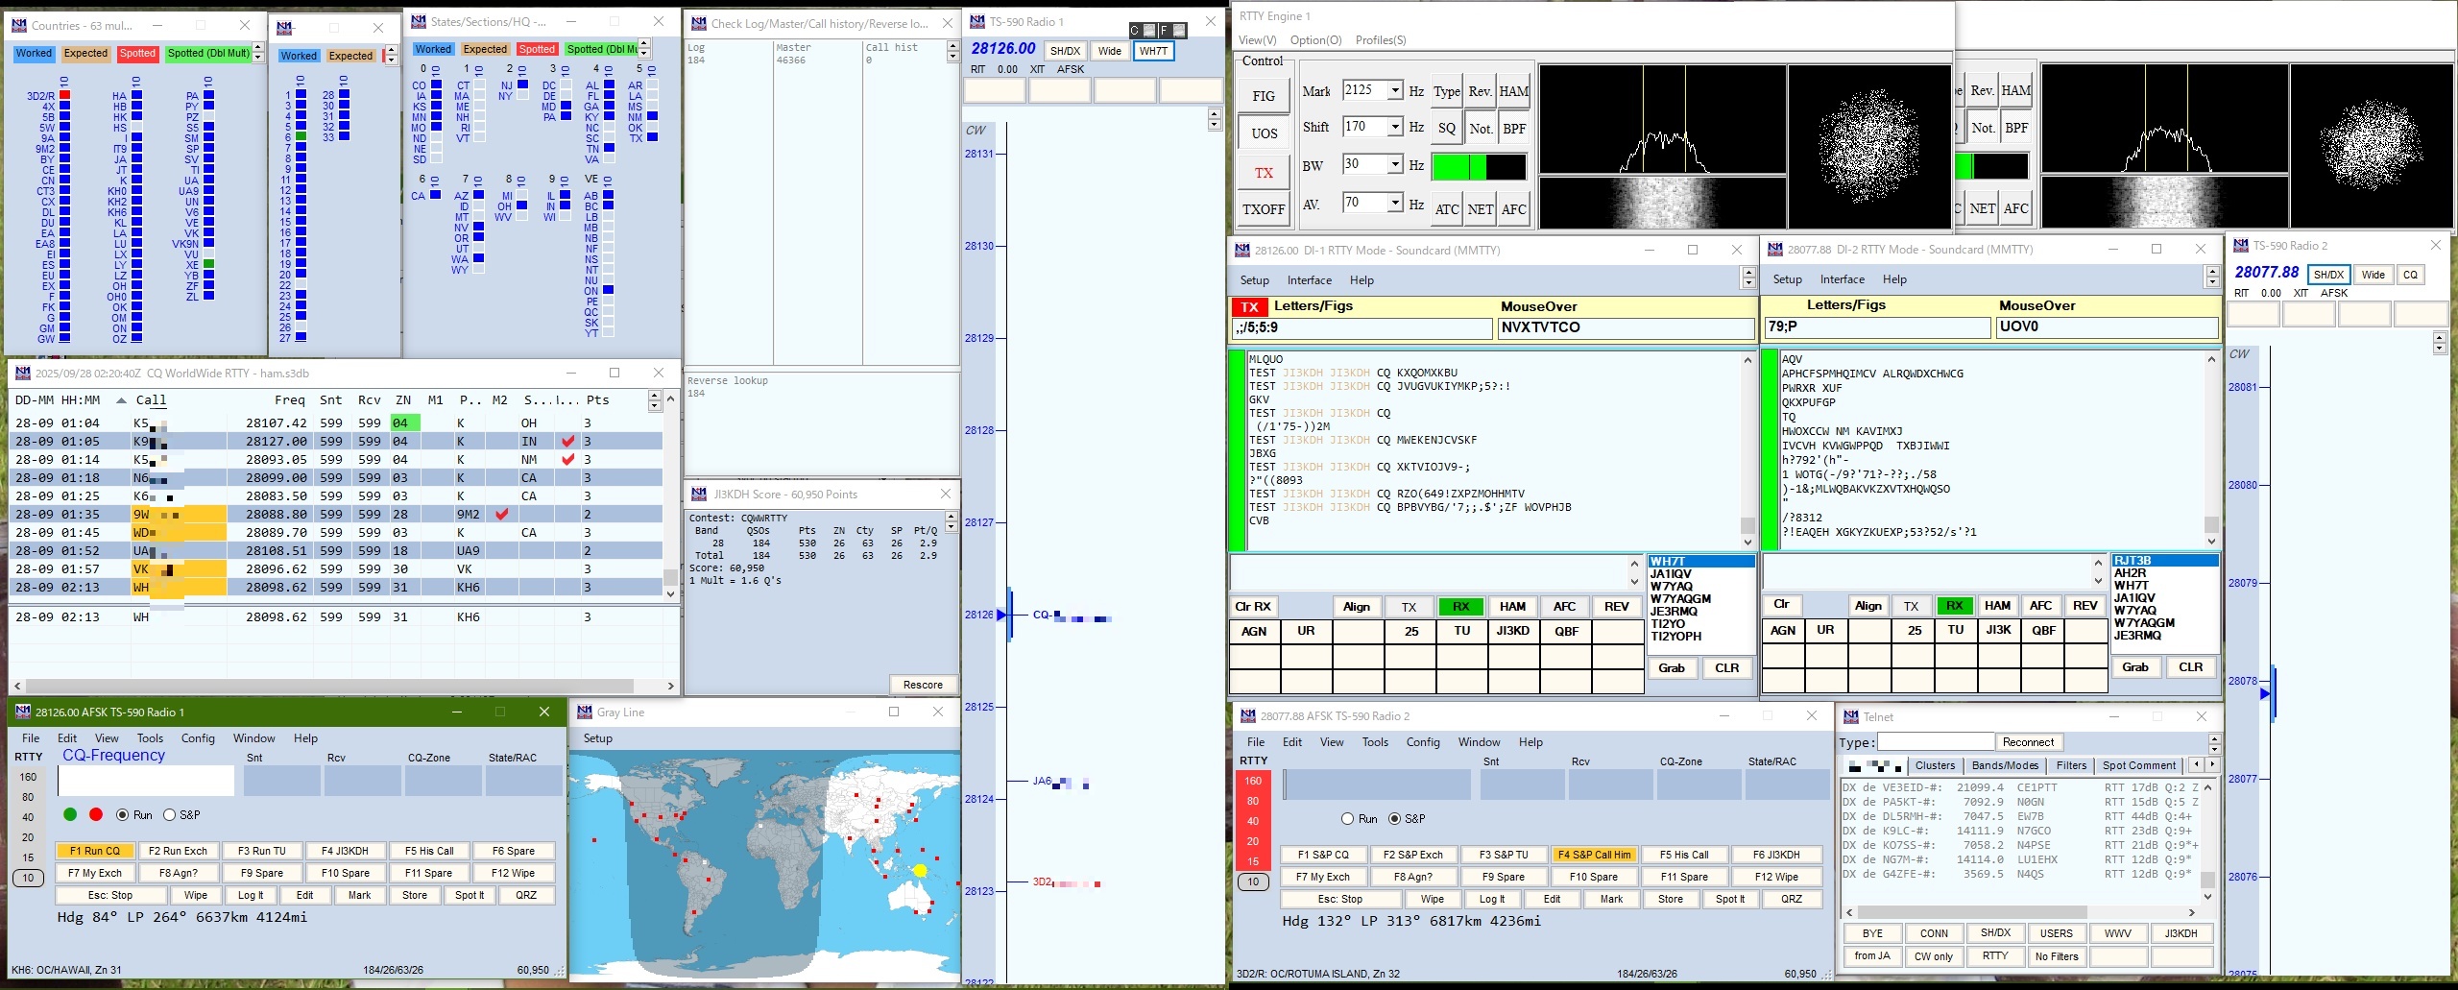The width and height of the screenshot is (2458, 990).
Task: Click N1MM icon in the Gray Line title bar
Action: click(584, 712)
